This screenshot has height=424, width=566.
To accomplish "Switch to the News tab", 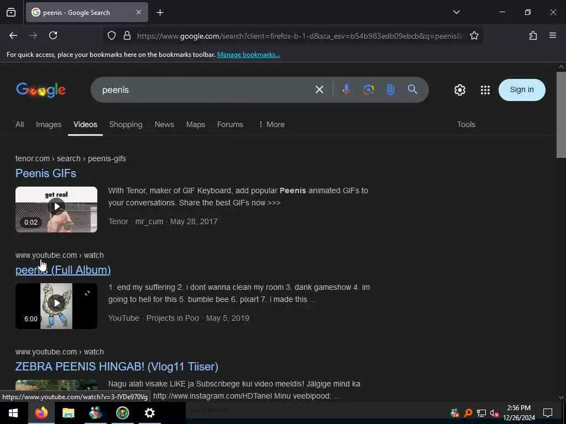I will pos(164,124).
